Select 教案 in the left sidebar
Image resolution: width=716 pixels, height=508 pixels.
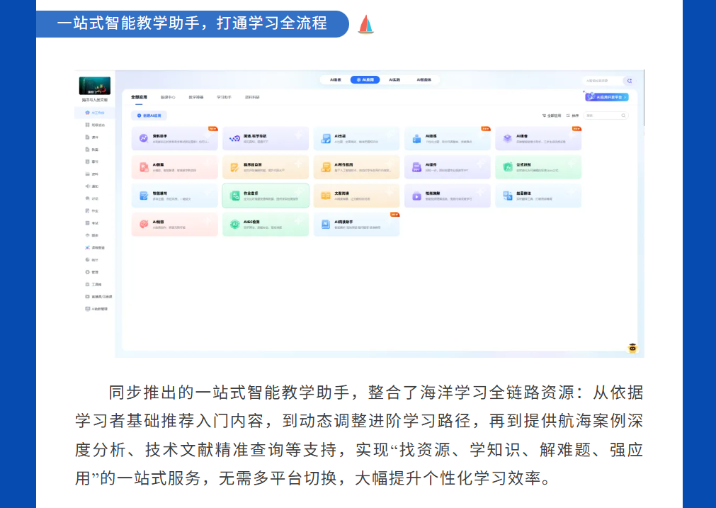(92, 149)
